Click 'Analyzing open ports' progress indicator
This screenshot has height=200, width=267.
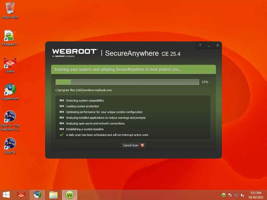coord(62,123)
